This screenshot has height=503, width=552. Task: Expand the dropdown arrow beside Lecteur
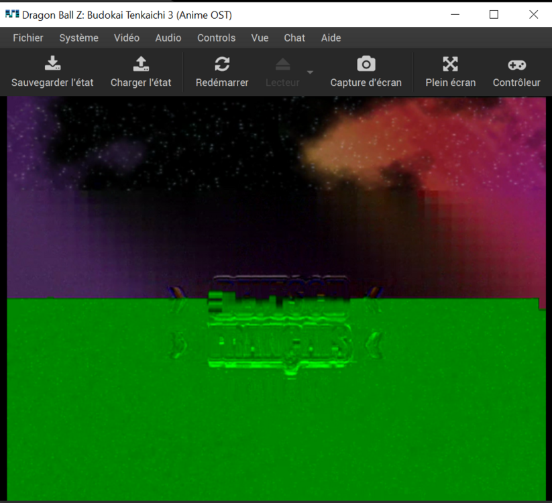[x=310, y=72]
